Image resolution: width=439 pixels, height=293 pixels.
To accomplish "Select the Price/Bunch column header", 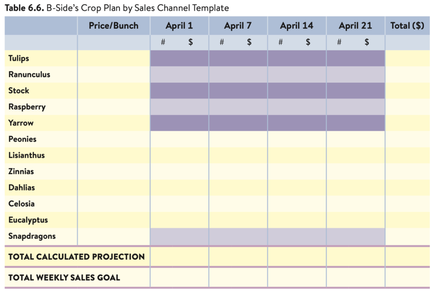I will 113,25.
